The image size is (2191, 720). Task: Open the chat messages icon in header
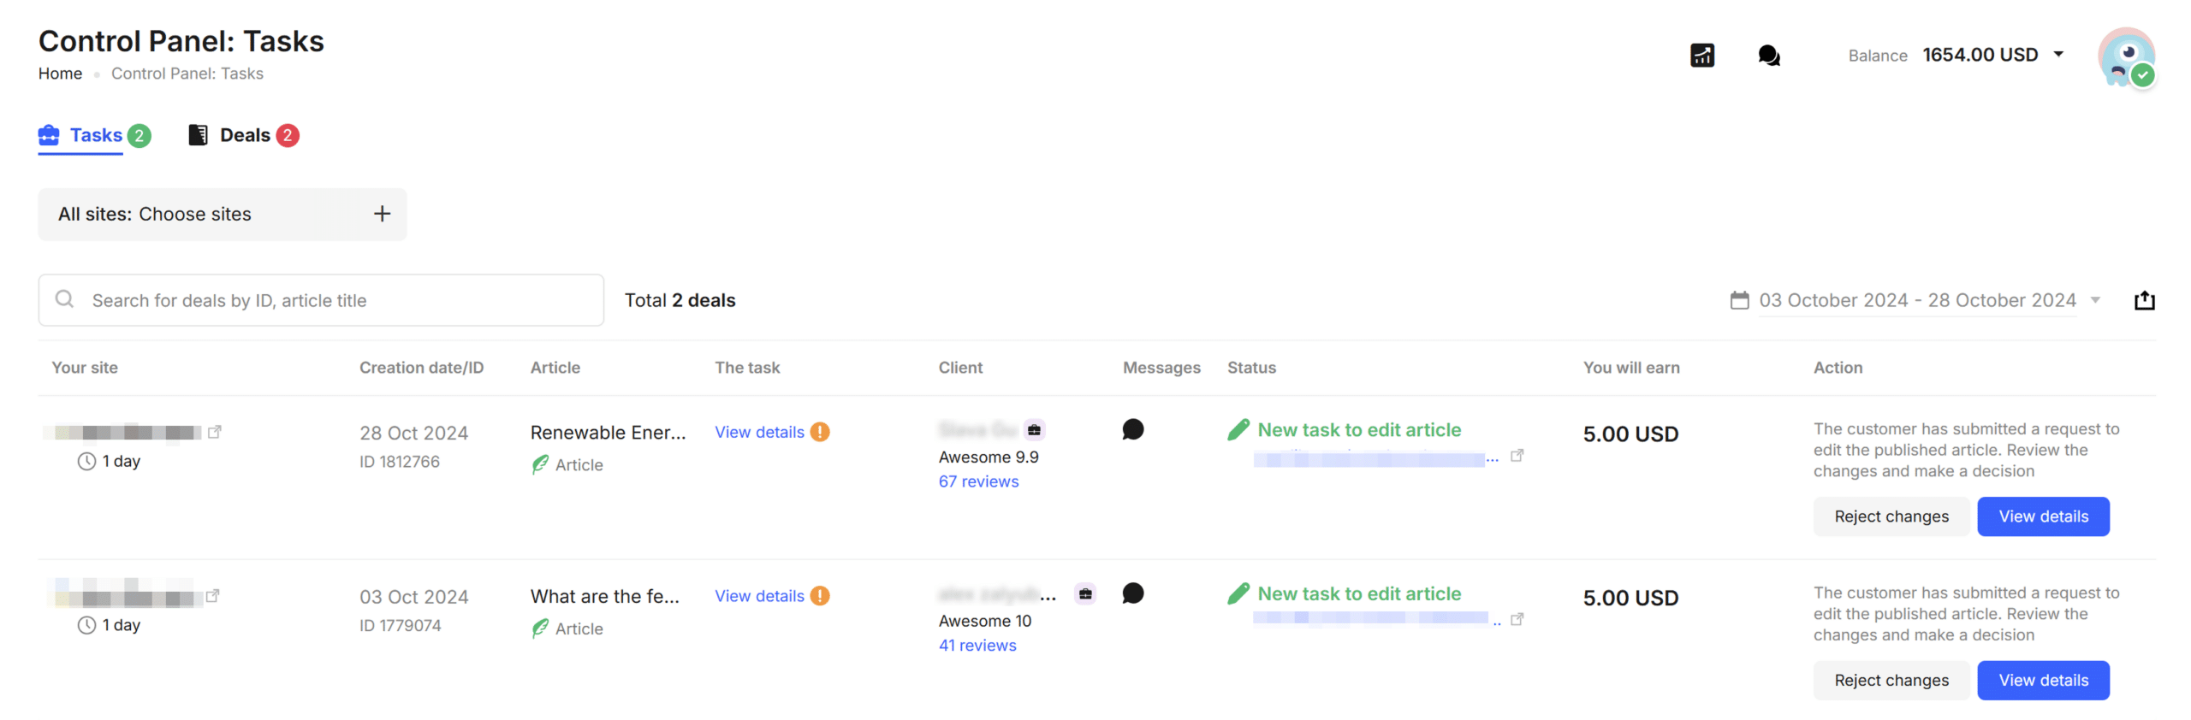click(x=1768, y=55)
